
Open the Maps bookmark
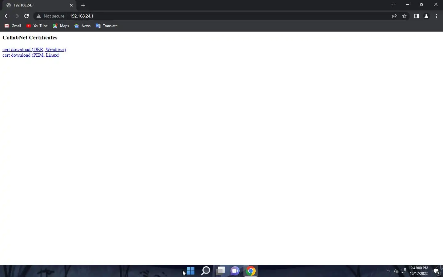click(61, 26)
